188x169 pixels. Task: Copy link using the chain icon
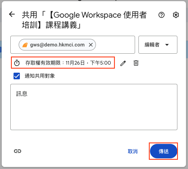pyautogui.click(x=18, y=151)
